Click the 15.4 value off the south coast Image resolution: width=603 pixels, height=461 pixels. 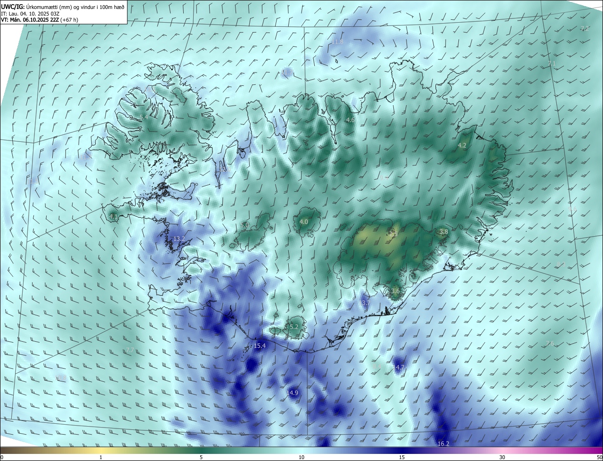click(x=260, y=346)
